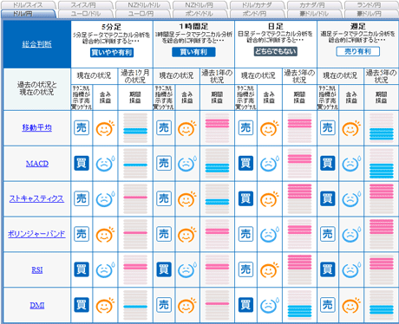This screenshot has height=324, width=399.
Task: Click the 日足 smiling face icon for 移動平均
Action: pyautogui.click(x=270, y=128)
